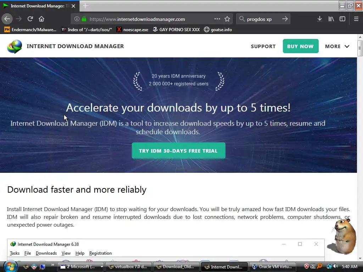
Task: Click the 'Download faster and more reliably' heading
Action: pyautogui.click(x=77, y=190)
